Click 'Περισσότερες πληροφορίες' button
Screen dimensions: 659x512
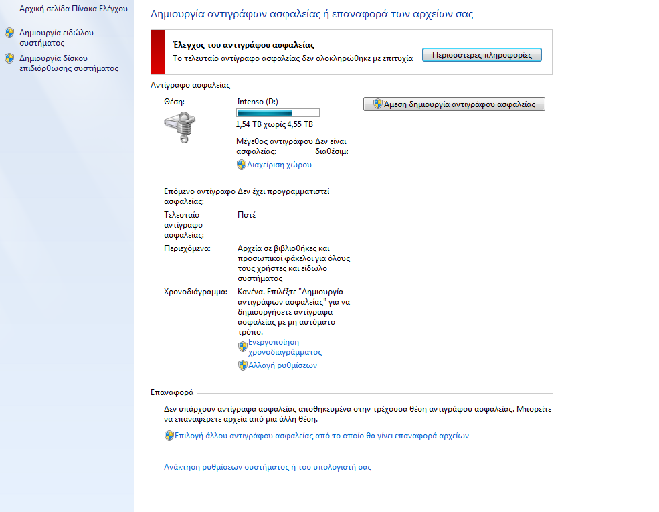(x=482, y=55)
